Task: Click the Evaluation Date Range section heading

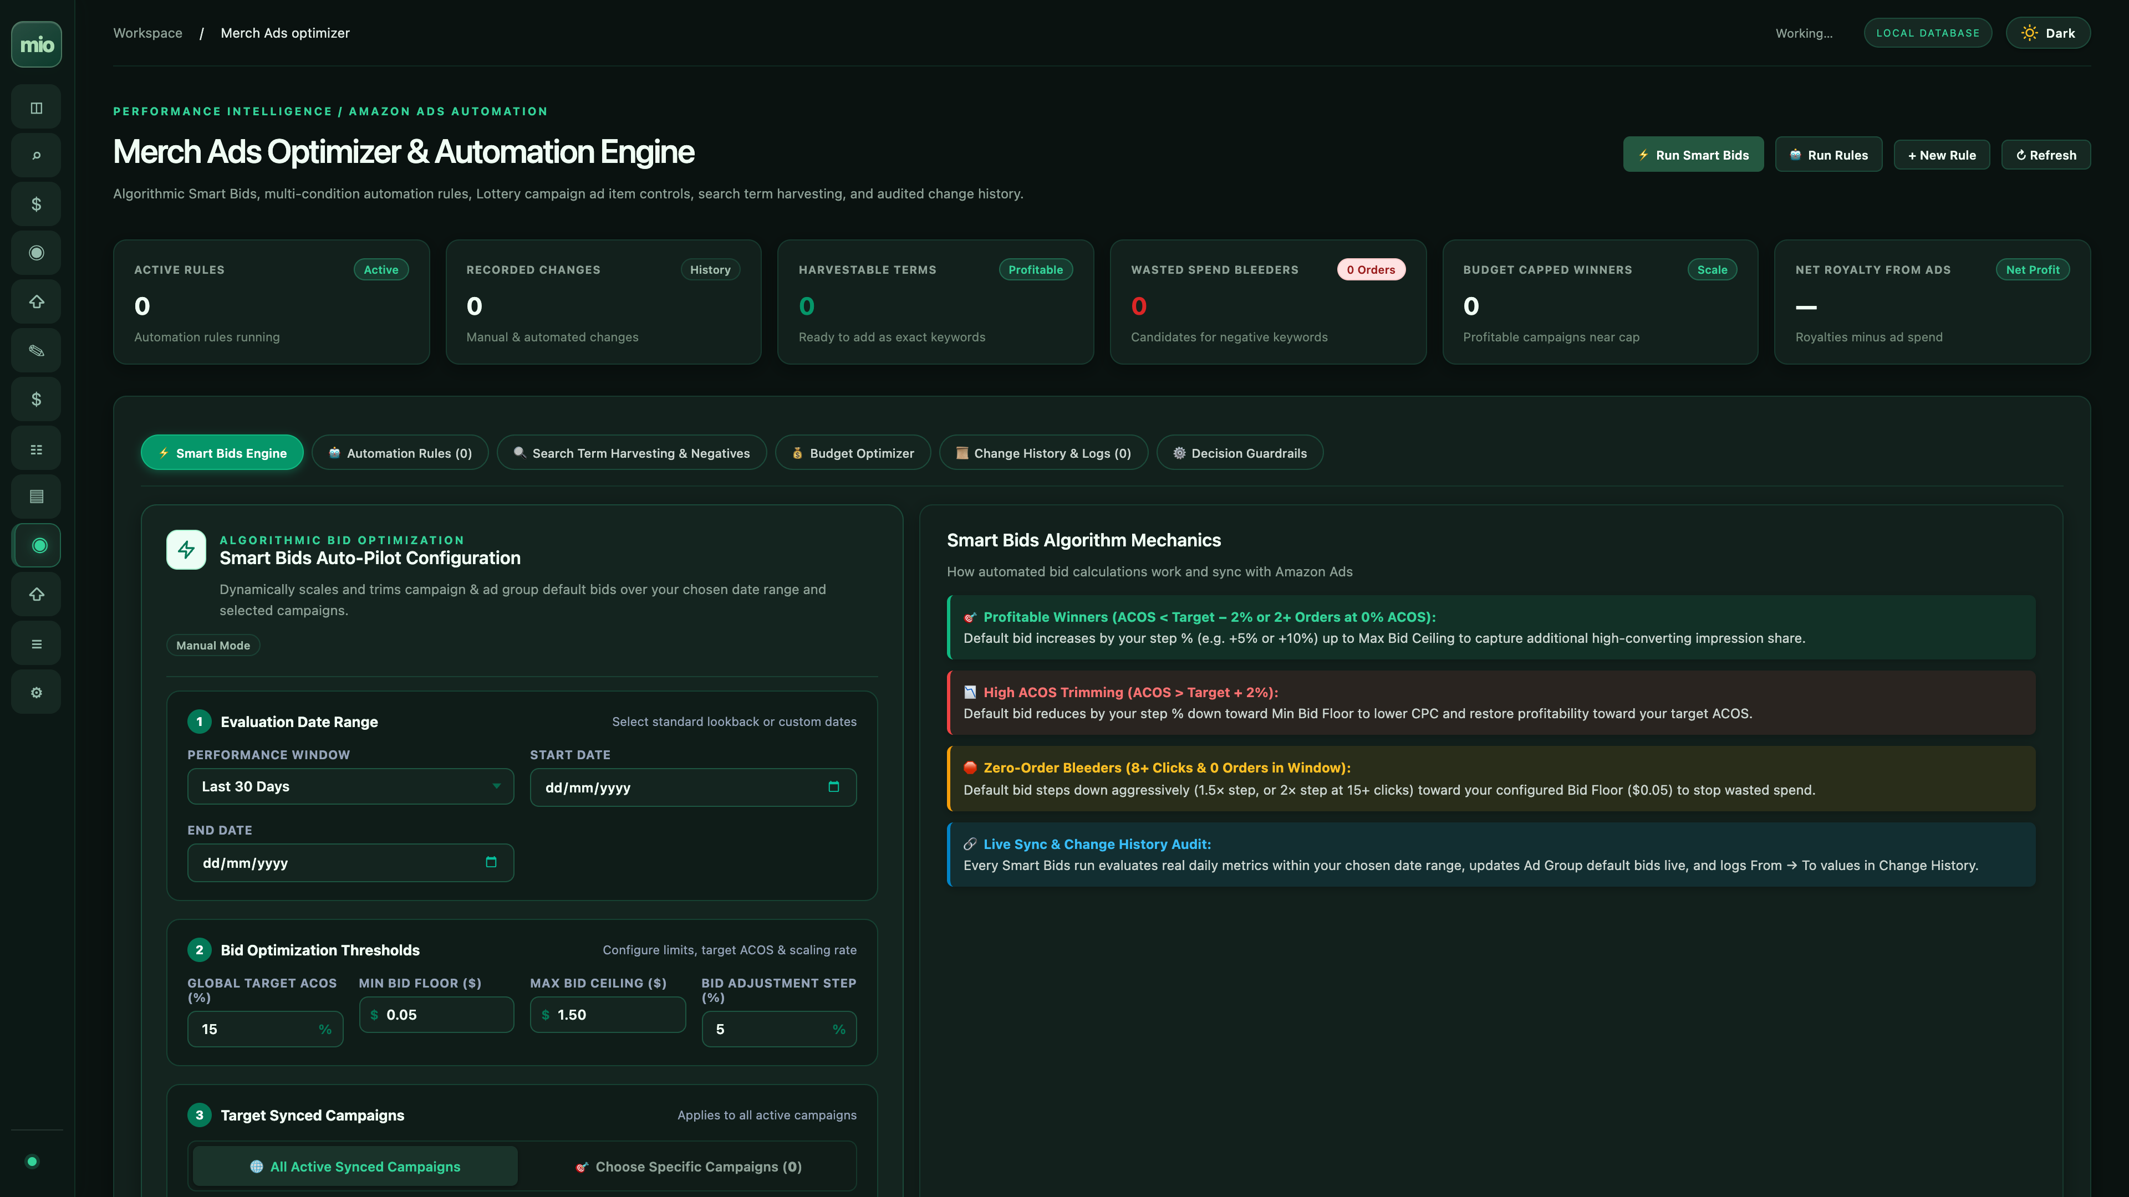Action: tap(299, 721)
